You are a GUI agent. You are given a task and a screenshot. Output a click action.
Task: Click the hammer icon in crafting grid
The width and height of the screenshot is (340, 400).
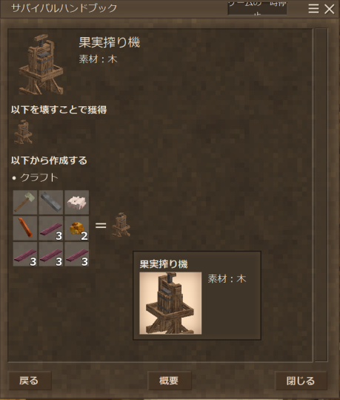[x=25, y=203]
